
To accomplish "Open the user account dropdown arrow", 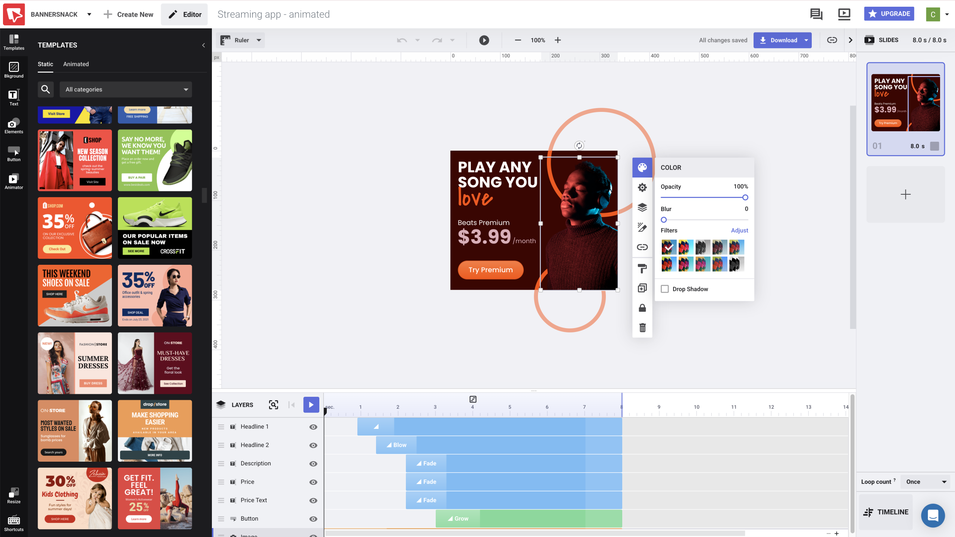I will coord(947,14).
